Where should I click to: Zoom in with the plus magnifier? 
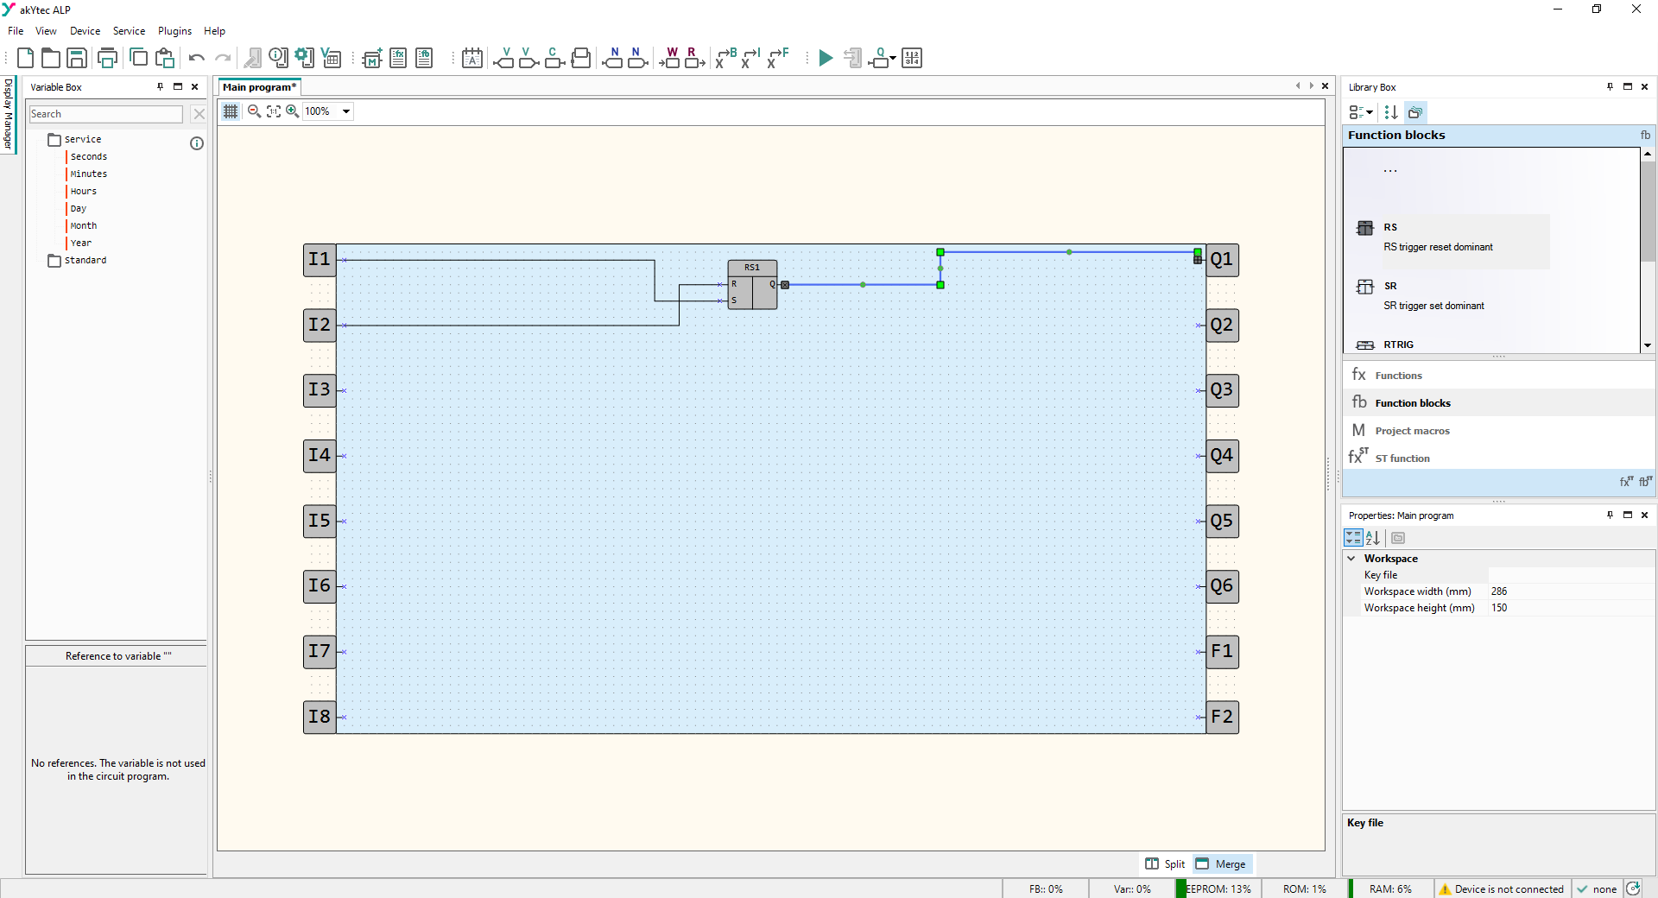pos(293,111)
